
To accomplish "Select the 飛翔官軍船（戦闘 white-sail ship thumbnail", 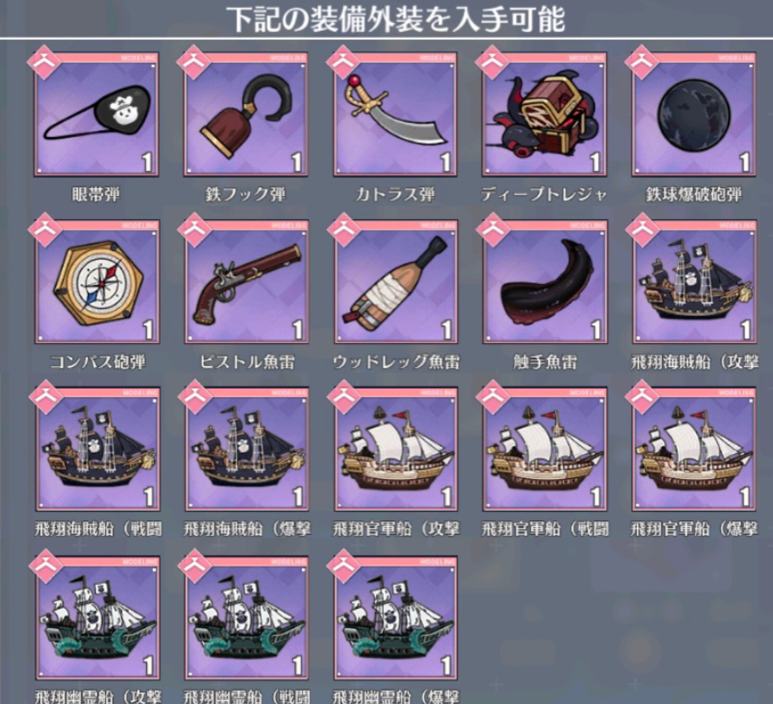I will click(545, 449).
